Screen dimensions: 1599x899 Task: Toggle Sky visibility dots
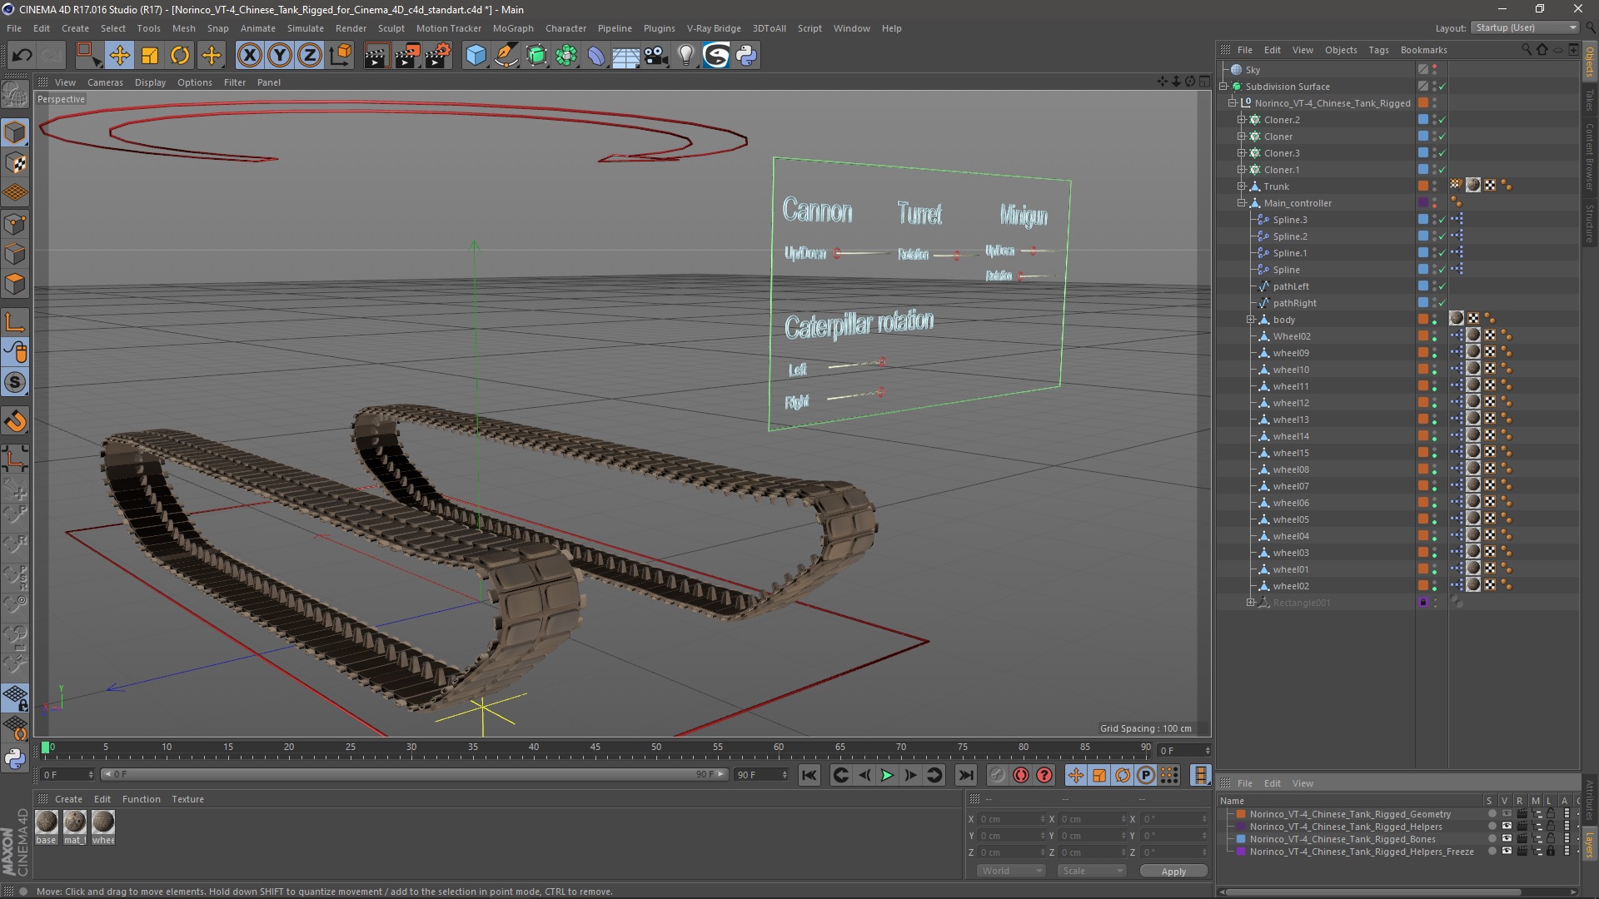(1434, 70)
